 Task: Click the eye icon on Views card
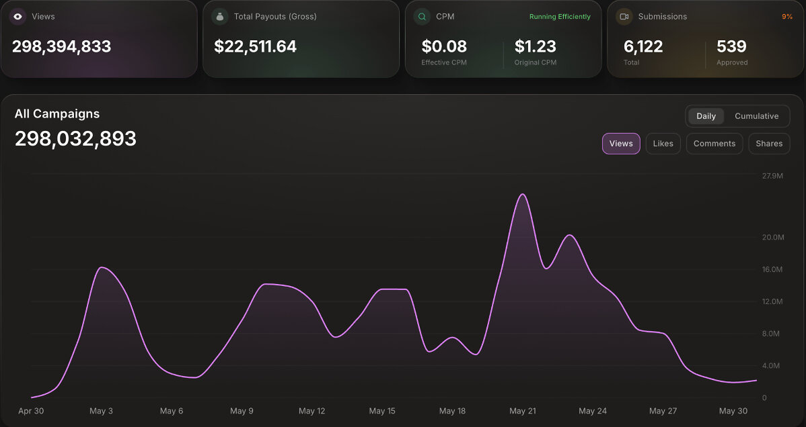[17, 16]
